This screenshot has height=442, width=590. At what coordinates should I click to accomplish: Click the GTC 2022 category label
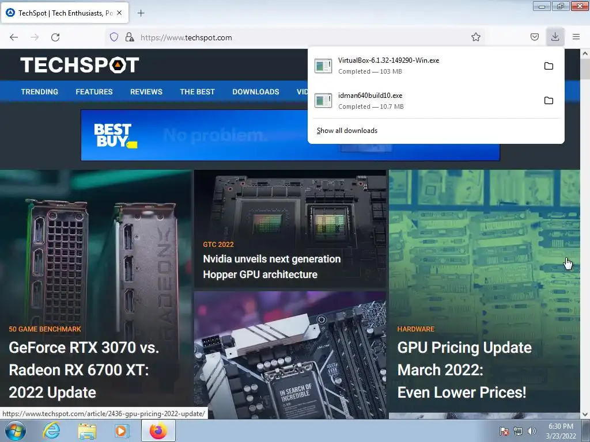(218, 244)
